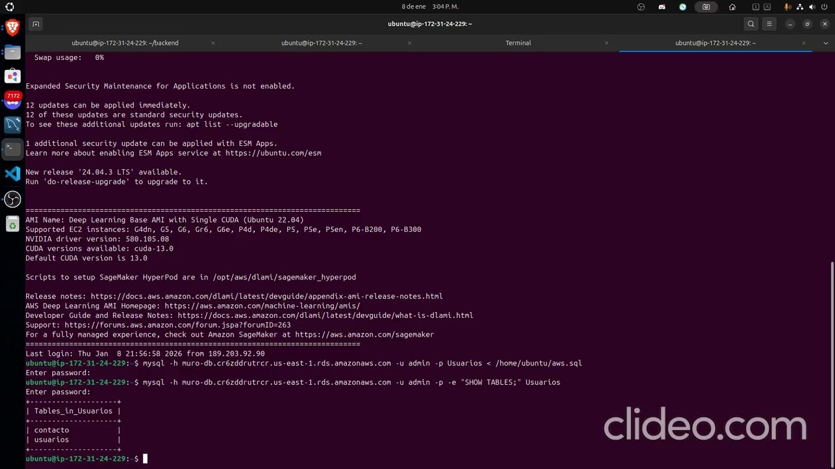Open the what-is-dlami.html developer guide link

point(326,315)
